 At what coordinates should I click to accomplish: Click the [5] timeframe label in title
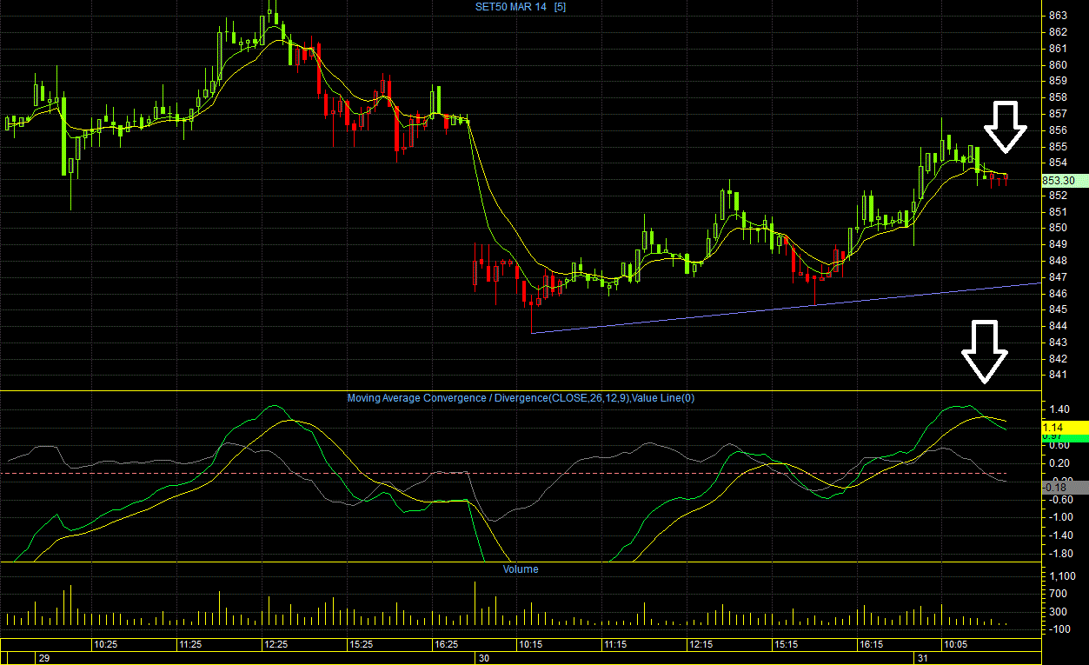560,7
